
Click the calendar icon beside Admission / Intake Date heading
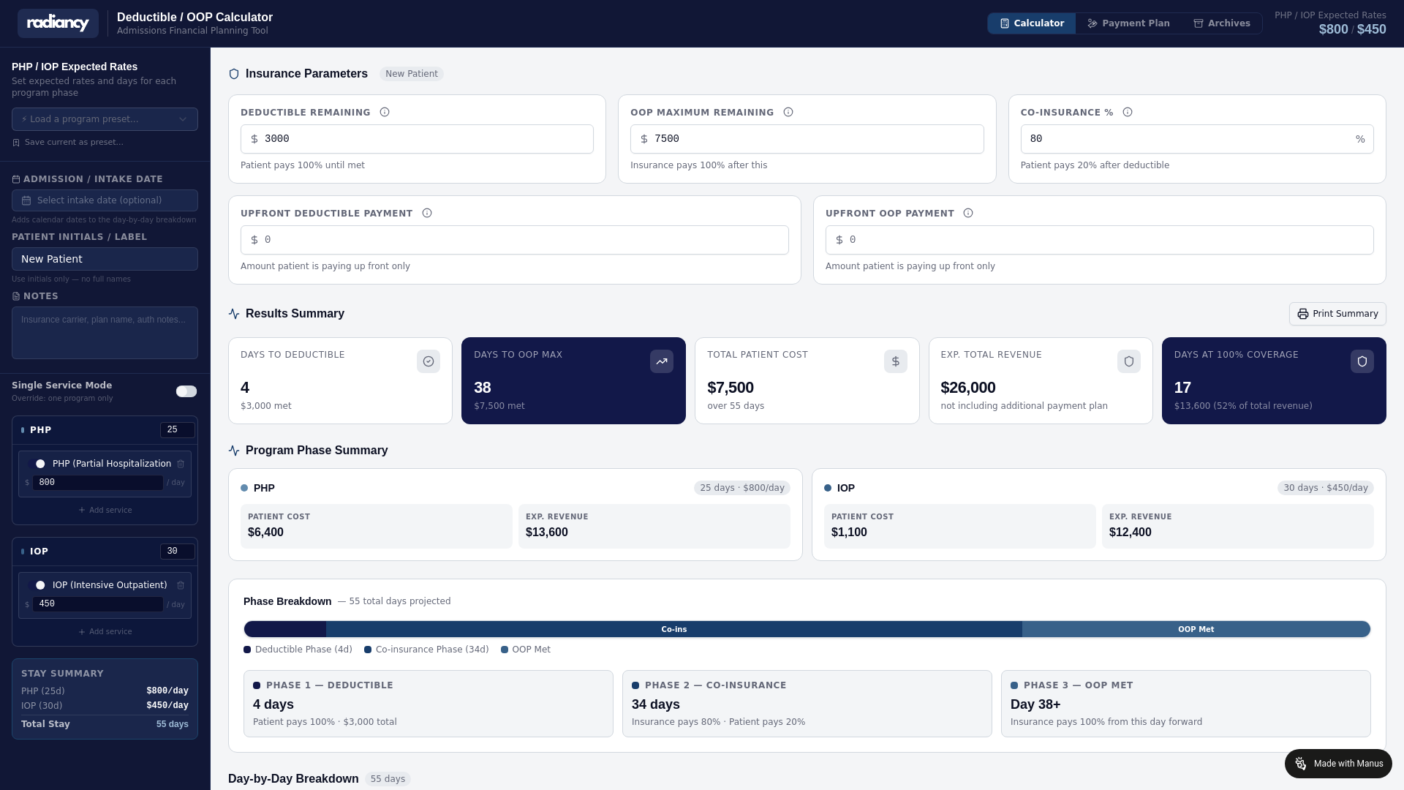(x=16, y=179)
